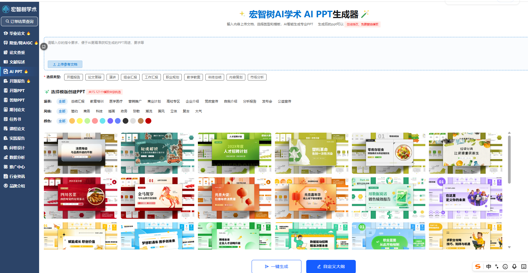
Task: Select the 市场分析 type chip
Action: pyautogui.click(x=257, y=77)
